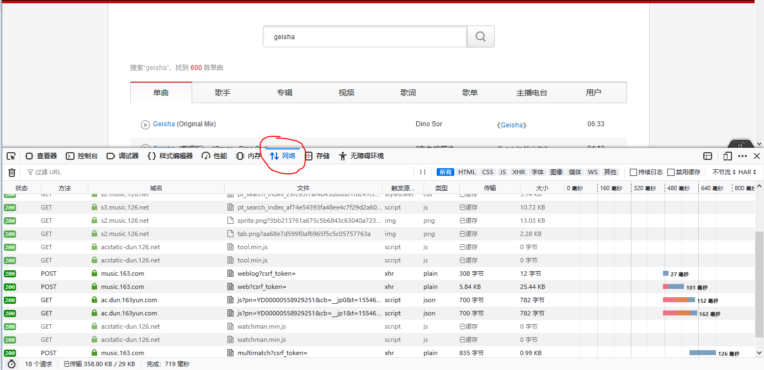Screen dimensions: 764x370
Task: Select the 网络 network tab
Action: click(x=283, y=156)
